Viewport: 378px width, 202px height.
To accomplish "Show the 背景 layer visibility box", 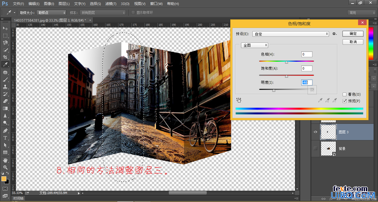I will pos(315,149).
